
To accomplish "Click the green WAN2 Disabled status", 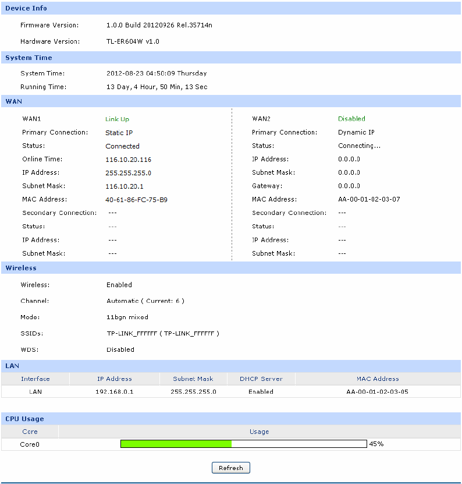I will coord(351,119).
